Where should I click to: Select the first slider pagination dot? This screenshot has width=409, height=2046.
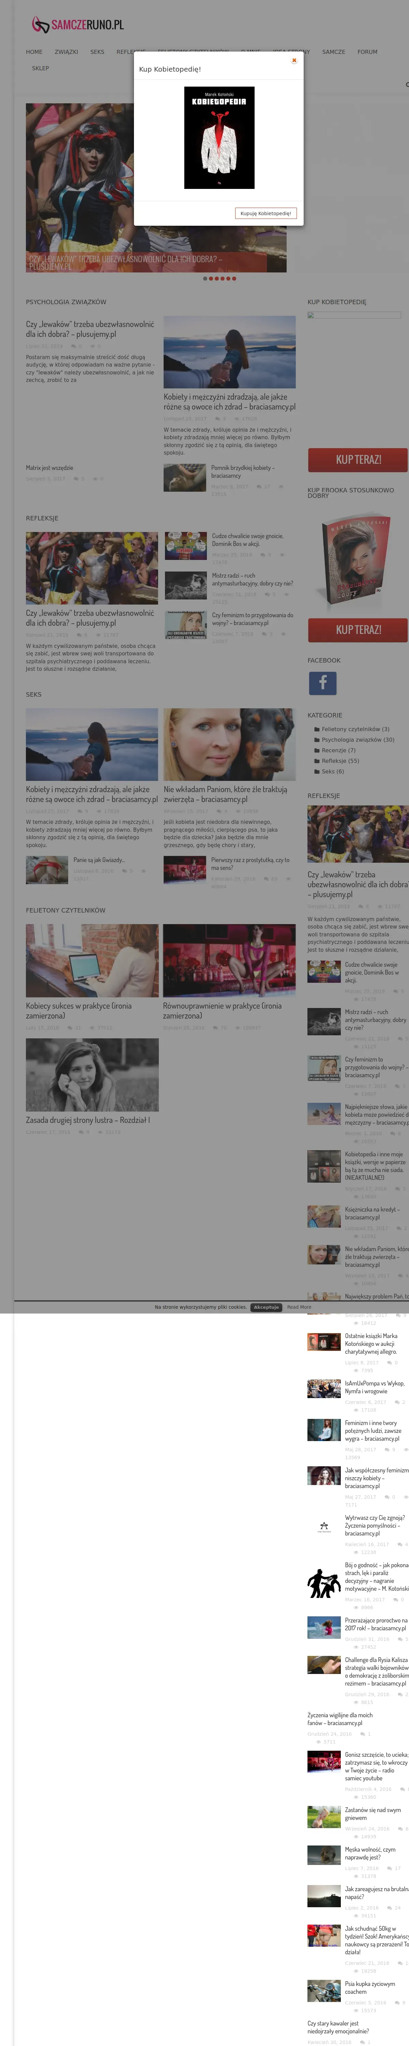coord(206,279)
